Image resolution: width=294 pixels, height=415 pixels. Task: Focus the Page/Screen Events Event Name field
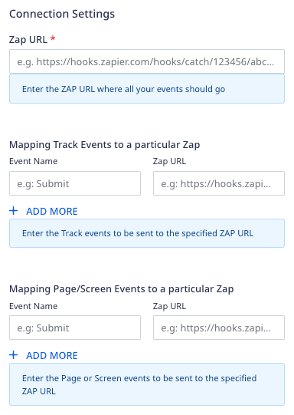75,328
